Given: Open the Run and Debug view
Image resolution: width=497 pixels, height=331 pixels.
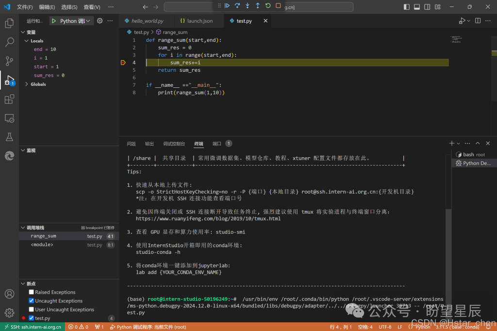Looking at the screenshot, I should (10, 80).
